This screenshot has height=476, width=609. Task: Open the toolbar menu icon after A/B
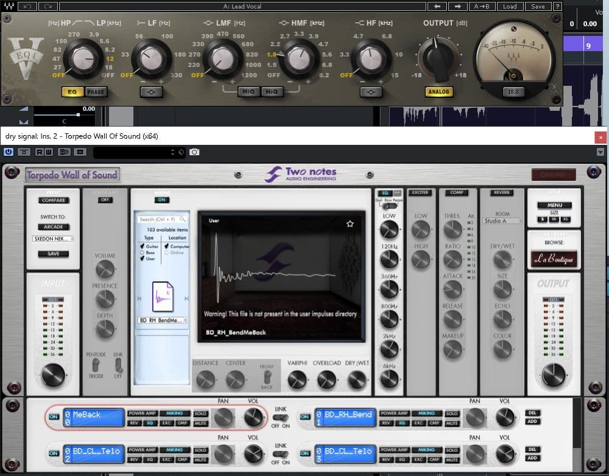(x=80, y=152)
